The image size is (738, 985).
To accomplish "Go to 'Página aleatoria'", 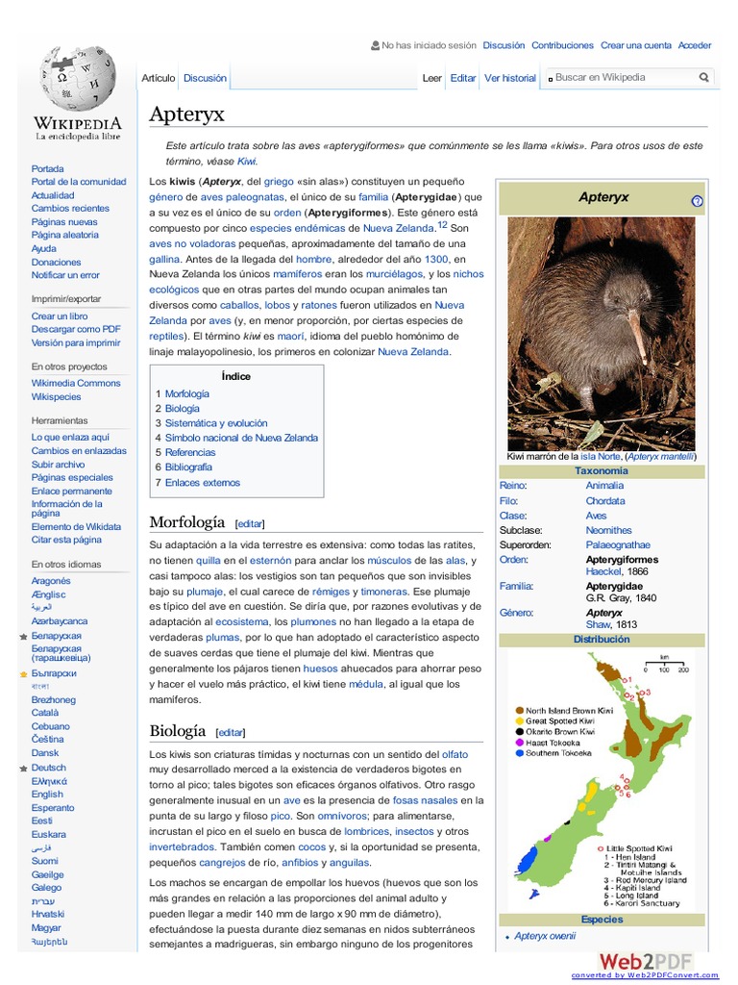I will tap(65, 235).
